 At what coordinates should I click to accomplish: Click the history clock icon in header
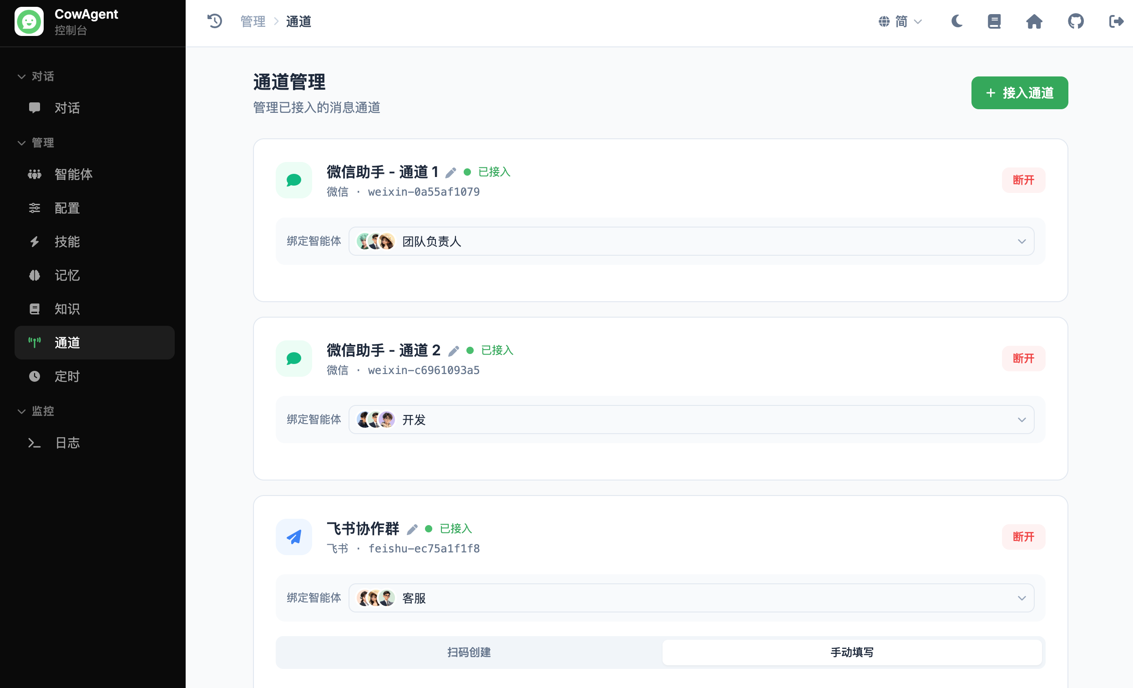[x=215, y=21]
